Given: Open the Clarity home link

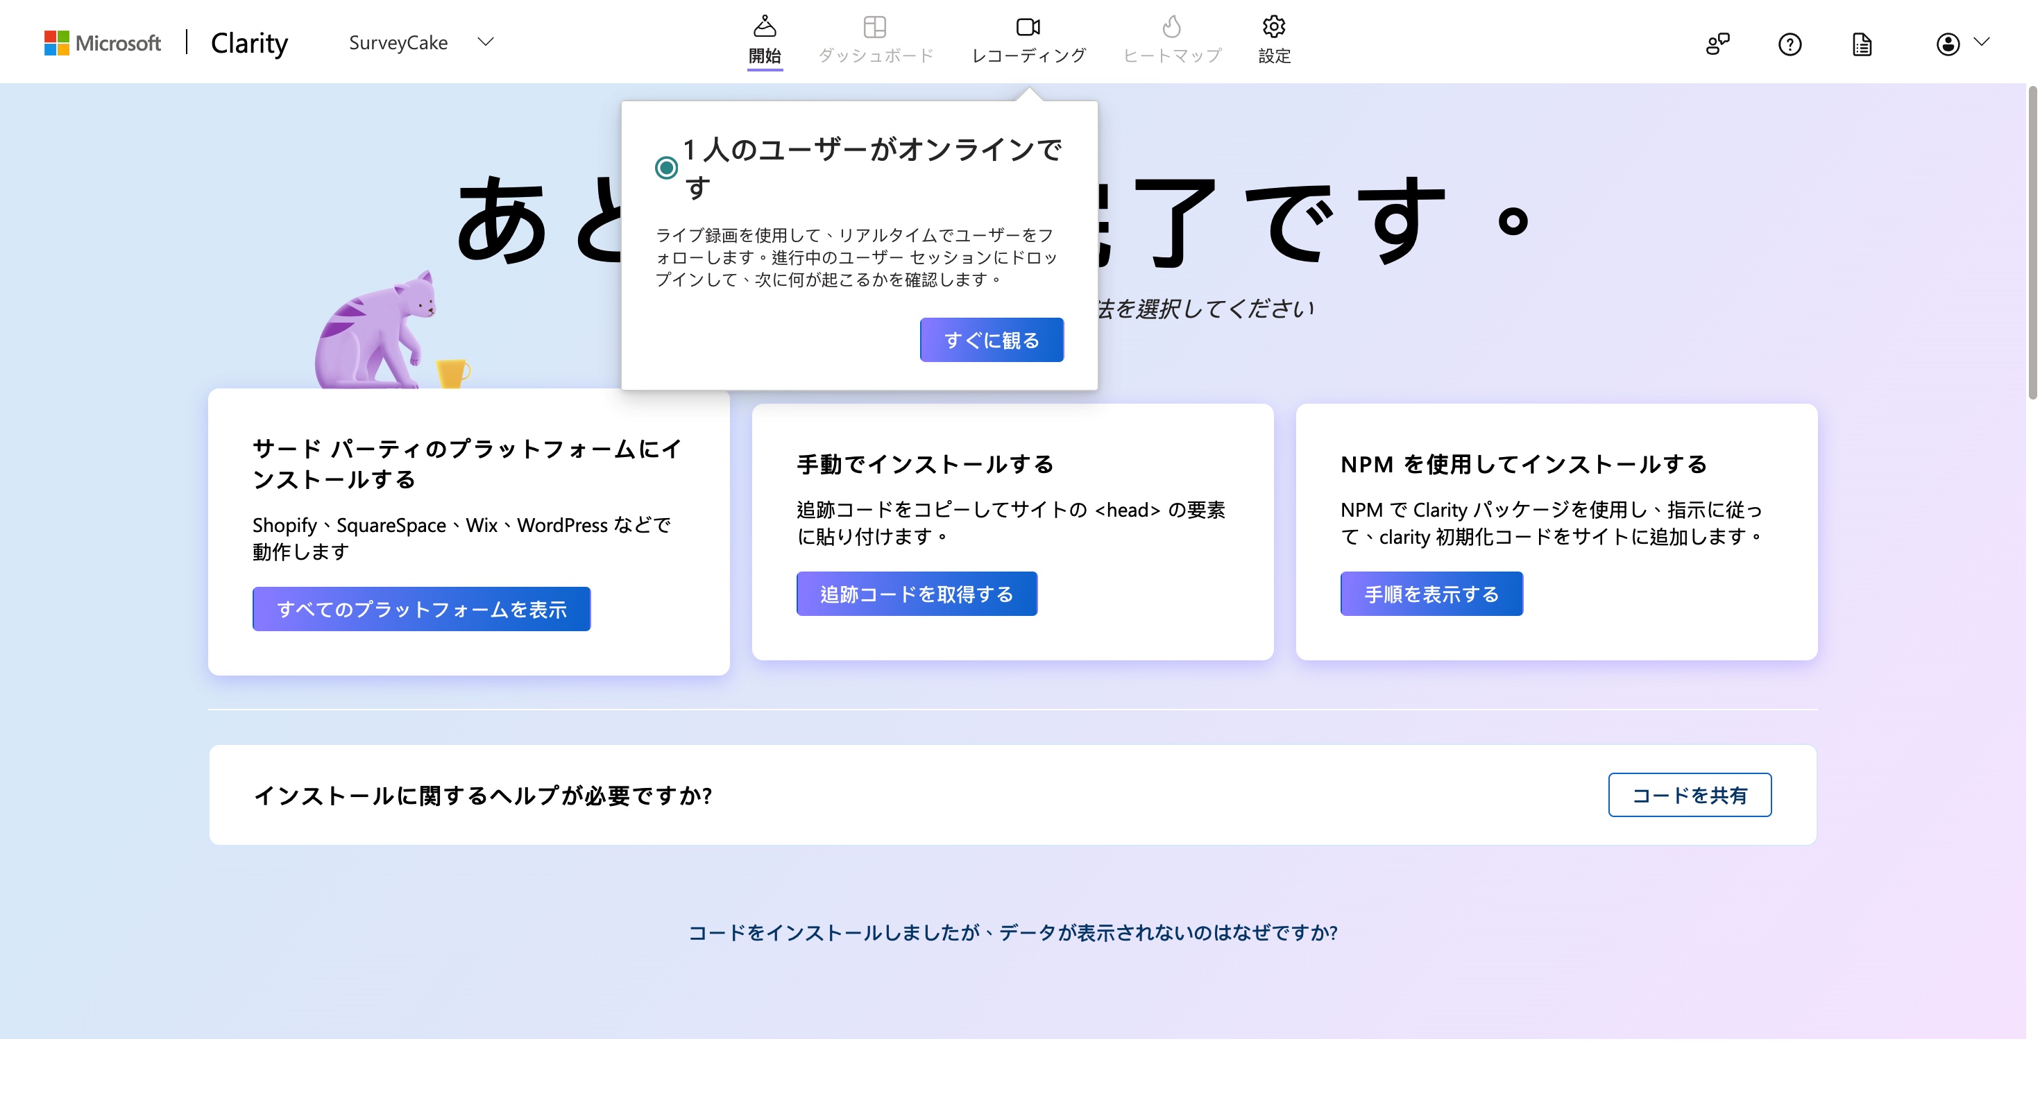Looking at the screenshot, I should (x=248, y=43).
